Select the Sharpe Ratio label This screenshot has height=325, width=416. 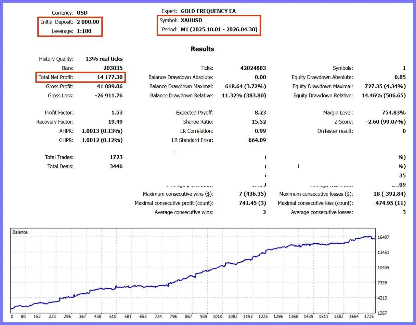click(x=198, y=122)
